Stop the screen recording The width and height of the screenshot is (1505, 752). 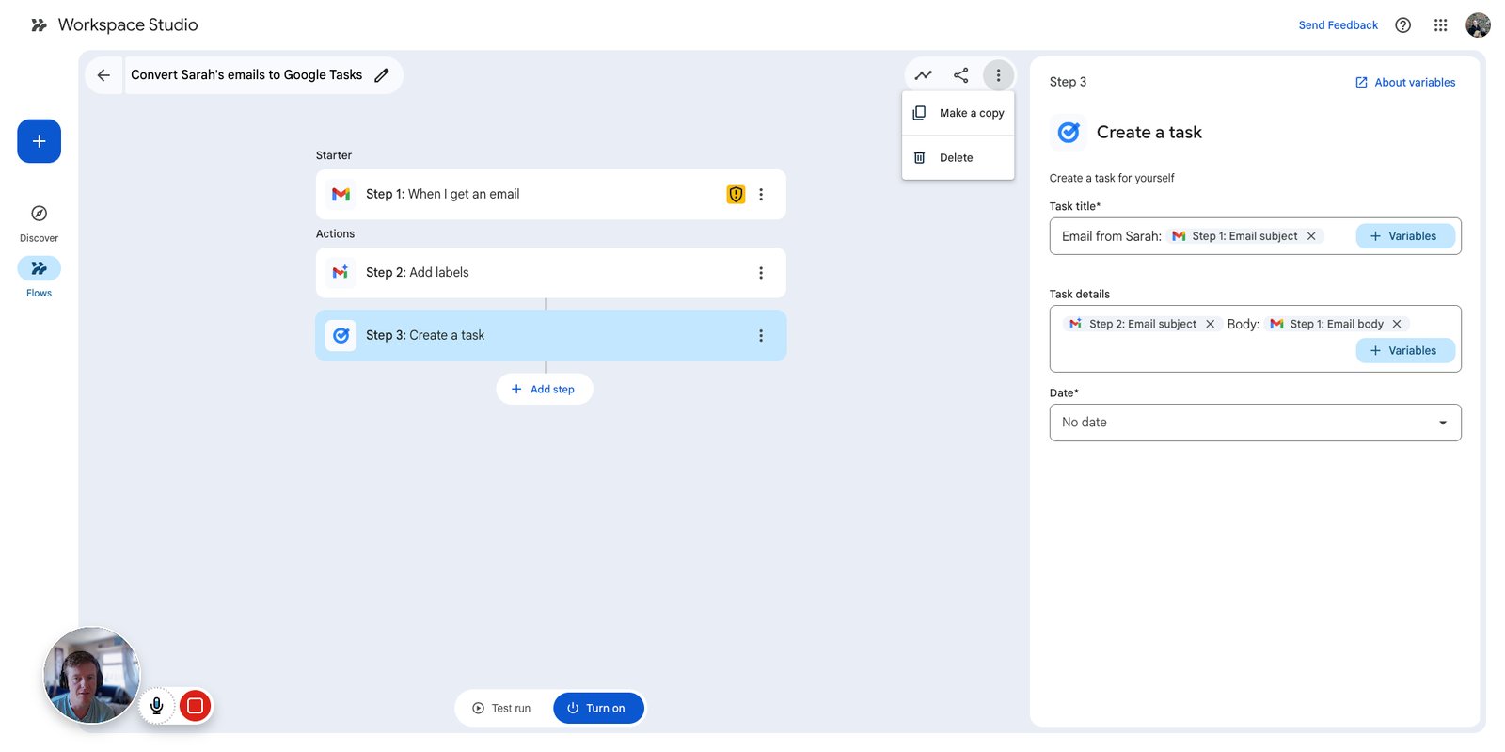(x=195, y=706)
